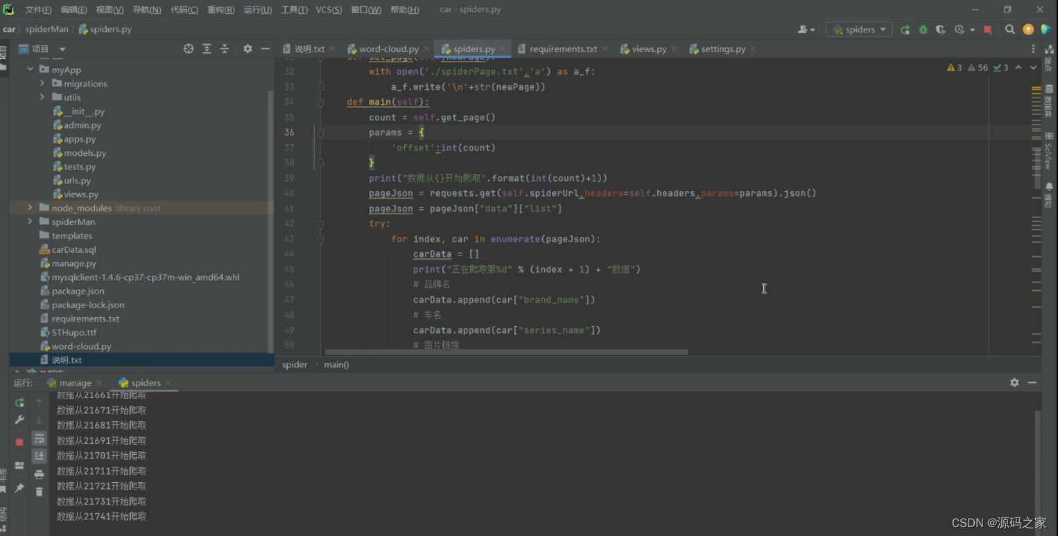The width and height of the screenshot is (1058, 536).
Task: Toggle soft-wrap icon in run console
Action: coord(40,438)
